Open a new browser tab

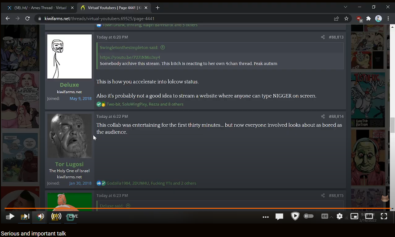[x=158, y=8]
